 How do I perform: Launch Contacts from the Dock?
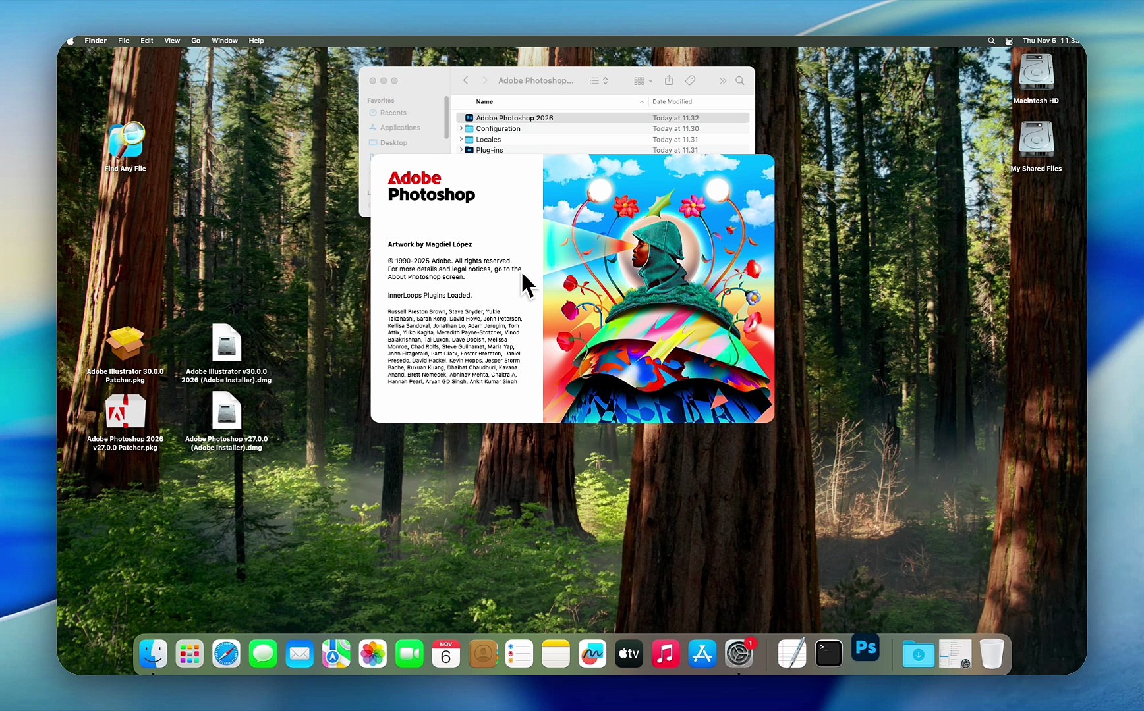point(483,654)
